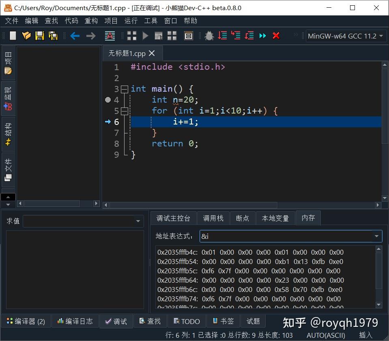
Task: Open the TODO panel at bottom
Action: tap(186, 321)
